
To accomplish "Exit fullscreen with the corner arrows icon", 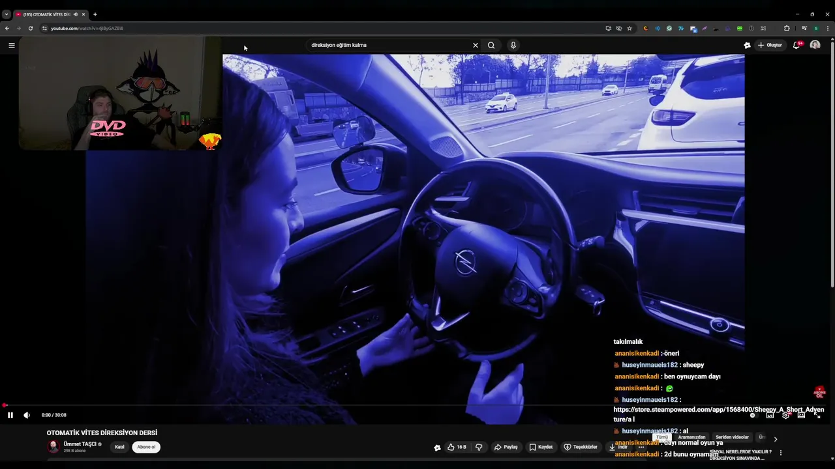I will [x=817, y=415].
